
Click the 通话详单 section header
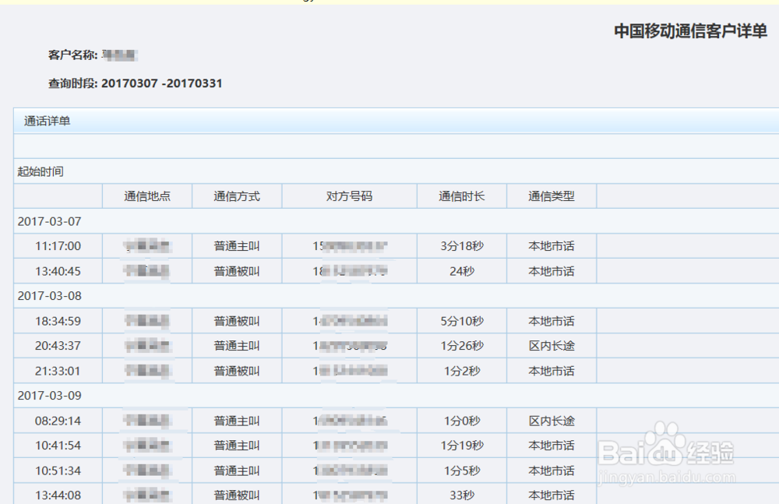click(x=48, y=121)
